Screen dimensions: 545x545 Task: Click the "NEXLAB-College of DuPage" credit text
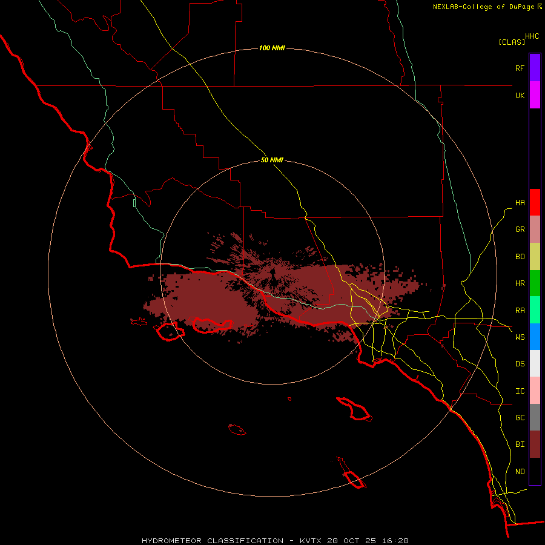(483, 7)
